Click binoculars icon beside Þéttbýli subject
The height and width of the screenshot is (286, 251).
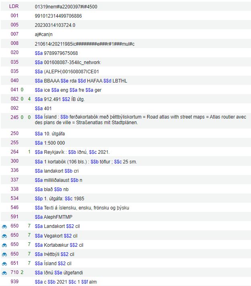click(x=4, y=254)
